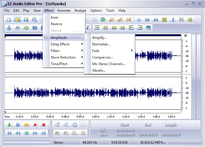Expand the Amplitude submenu entry
Screen dimensions: 205x147
pyautogui.click(x=64, y=38)
